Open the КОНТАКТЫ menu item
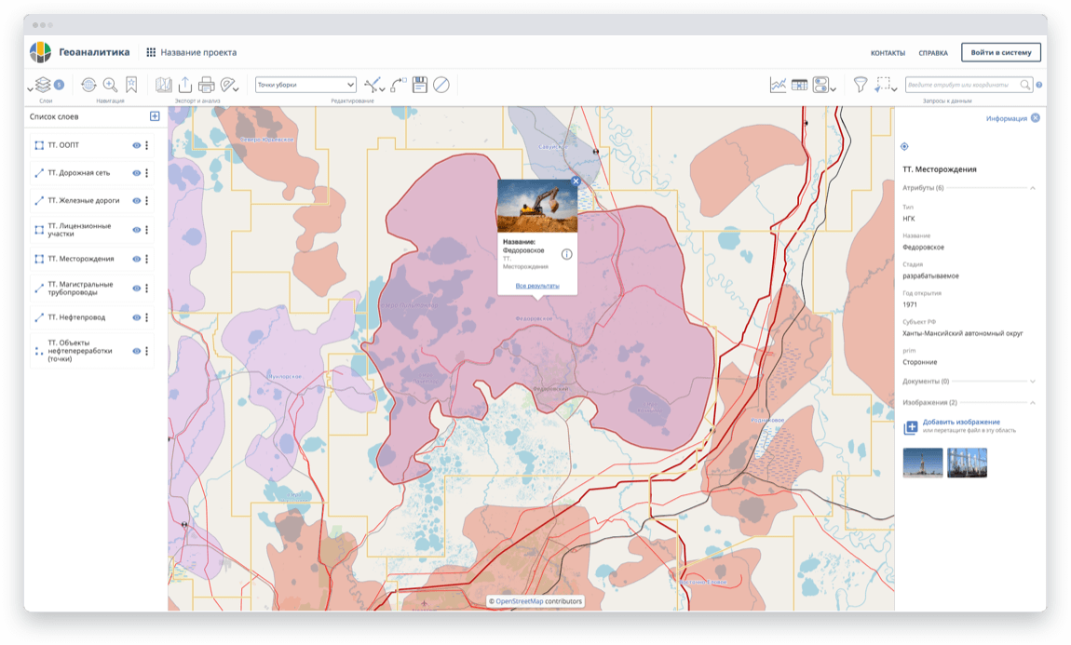Screen dimensions: 1071x645 coord(888,53)
